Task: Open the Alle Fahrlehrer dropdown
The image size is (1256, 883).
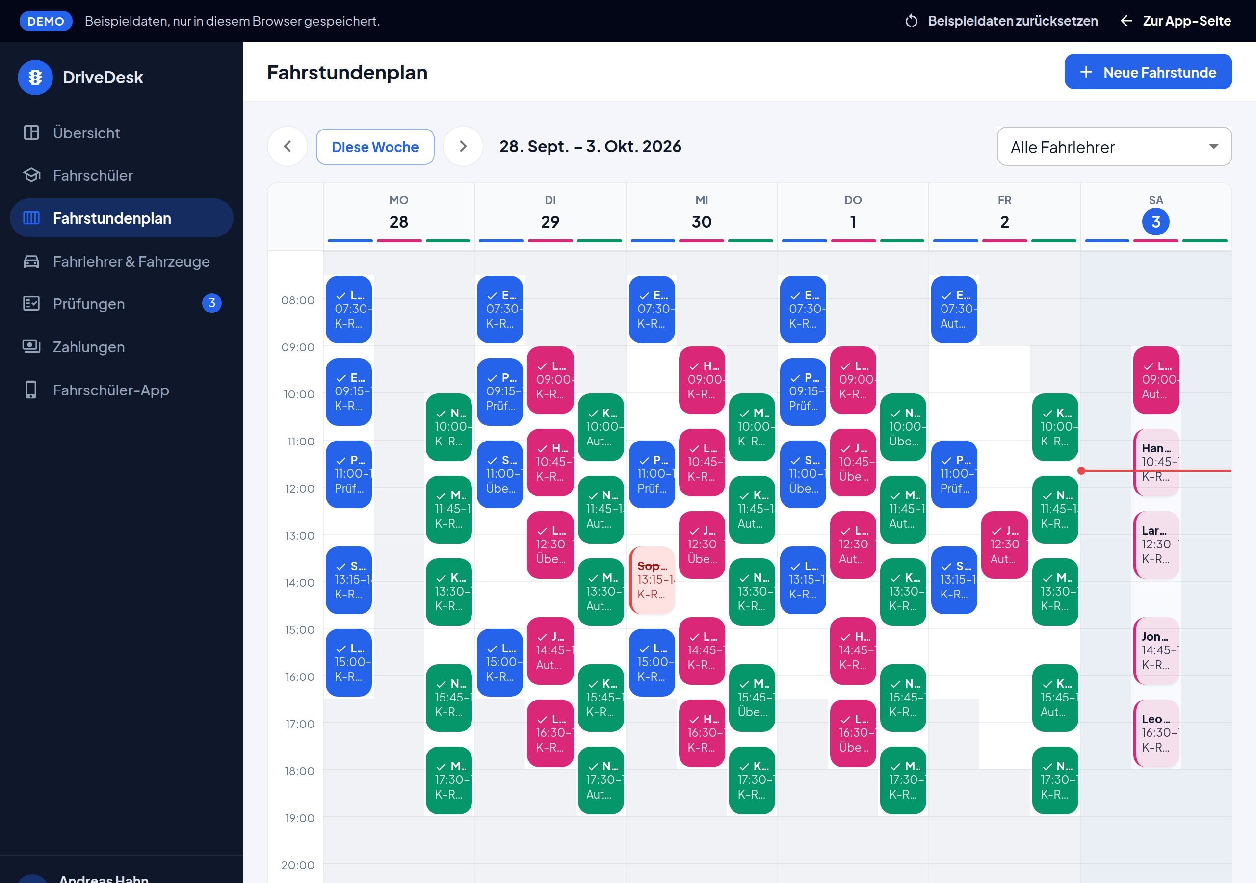Action: pos(1114,147)
